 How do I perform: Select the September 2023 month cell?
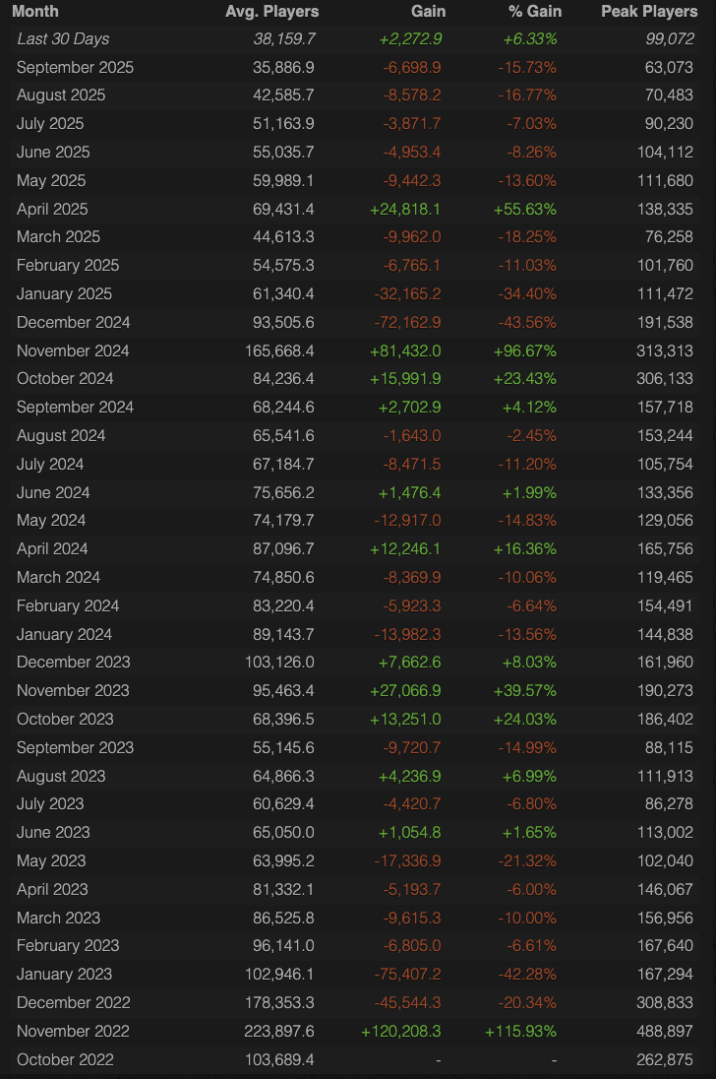pyautogui.click(x=75, y=747)
